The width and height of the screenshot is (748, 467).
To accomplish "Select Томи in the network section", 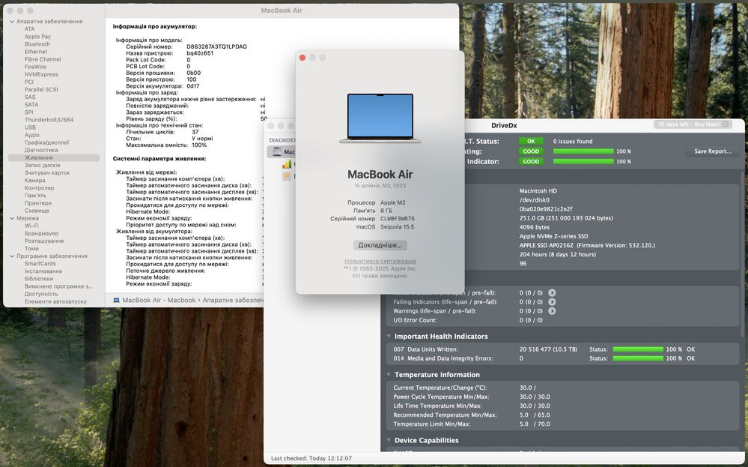I will coord(31,248).
